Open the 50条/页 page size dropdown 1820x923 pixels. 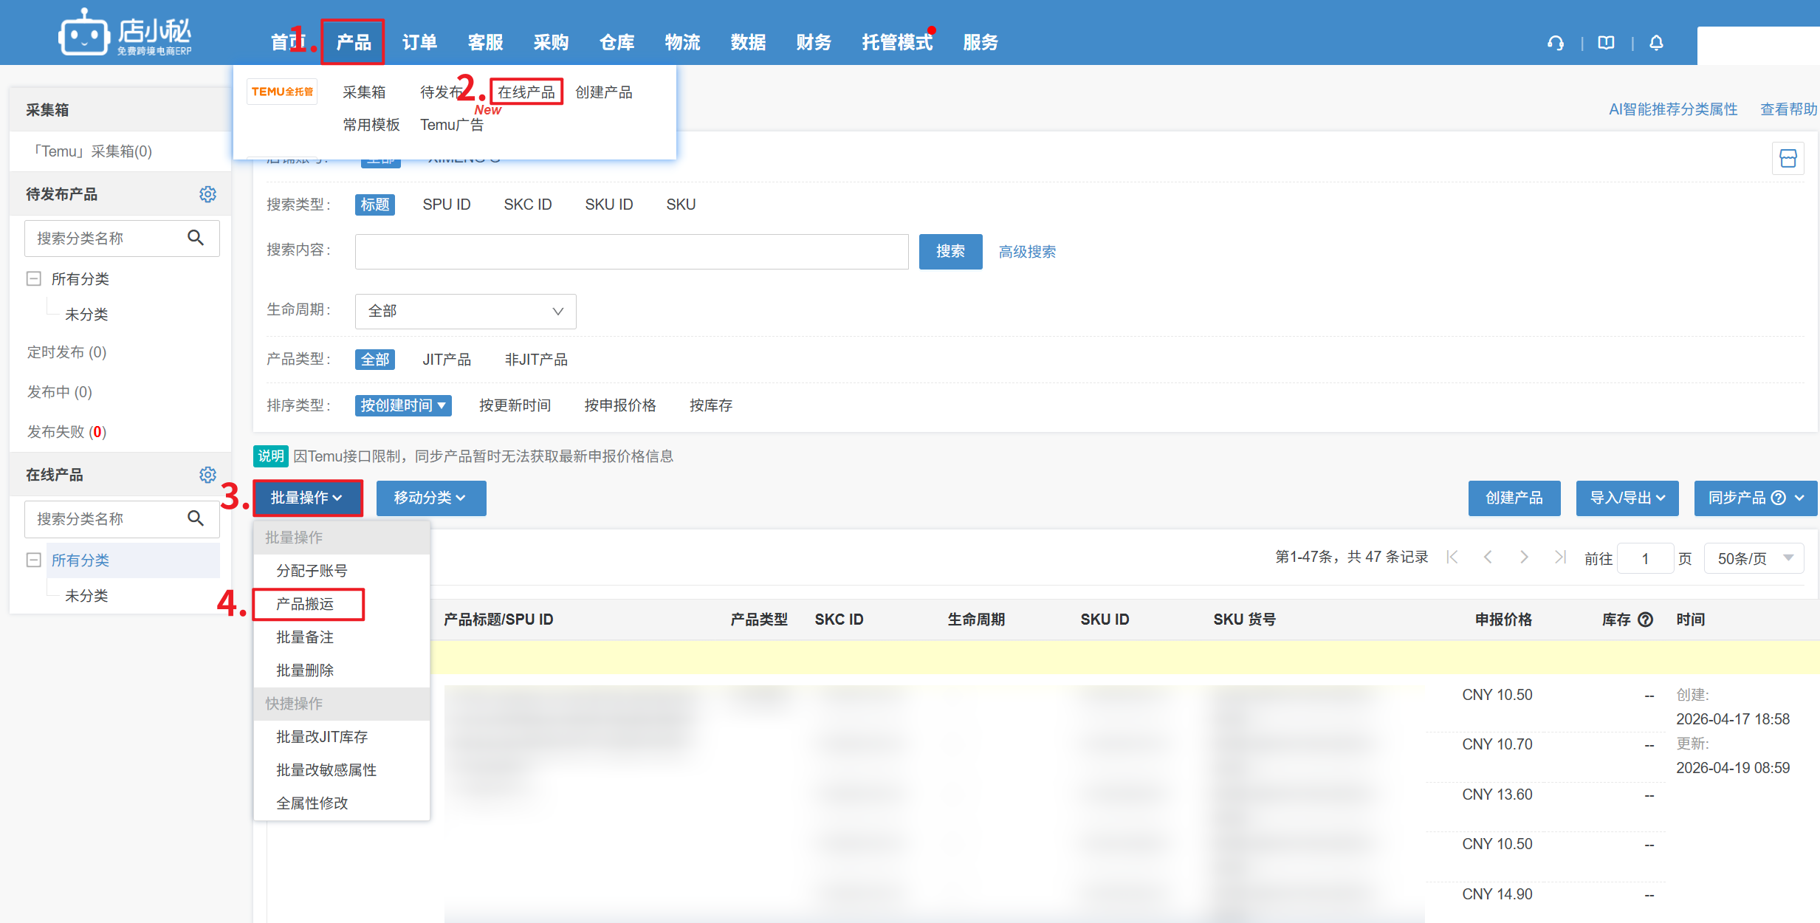1754,558
